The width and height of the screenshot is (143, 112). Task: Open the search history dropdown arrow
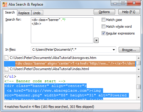[96, 40]
